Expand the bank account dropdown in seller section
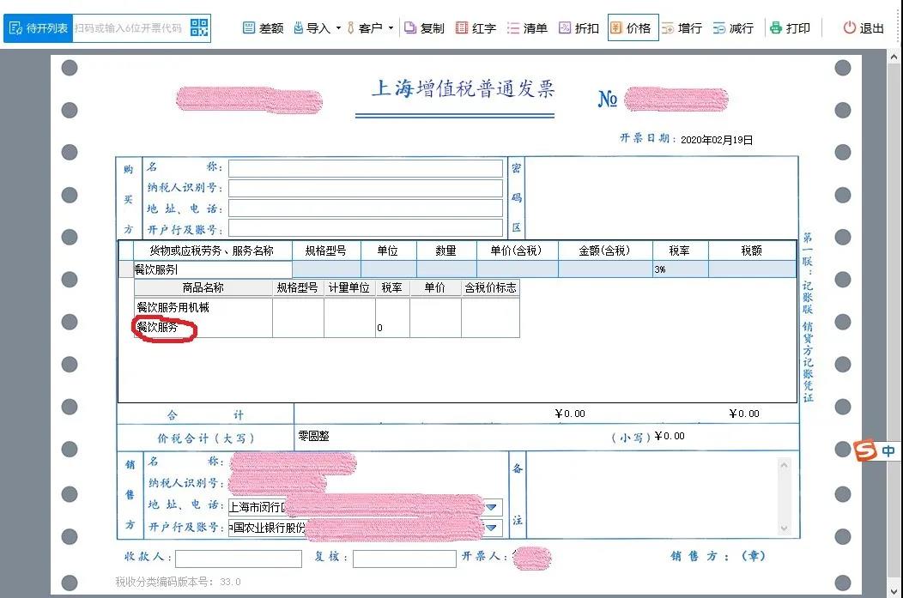903x598 pixels. coord(491,528)
